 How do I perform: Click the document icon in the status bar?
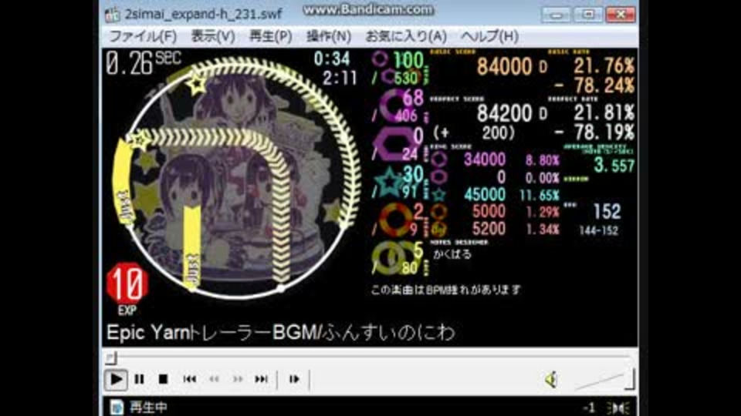tap(117, 407)
